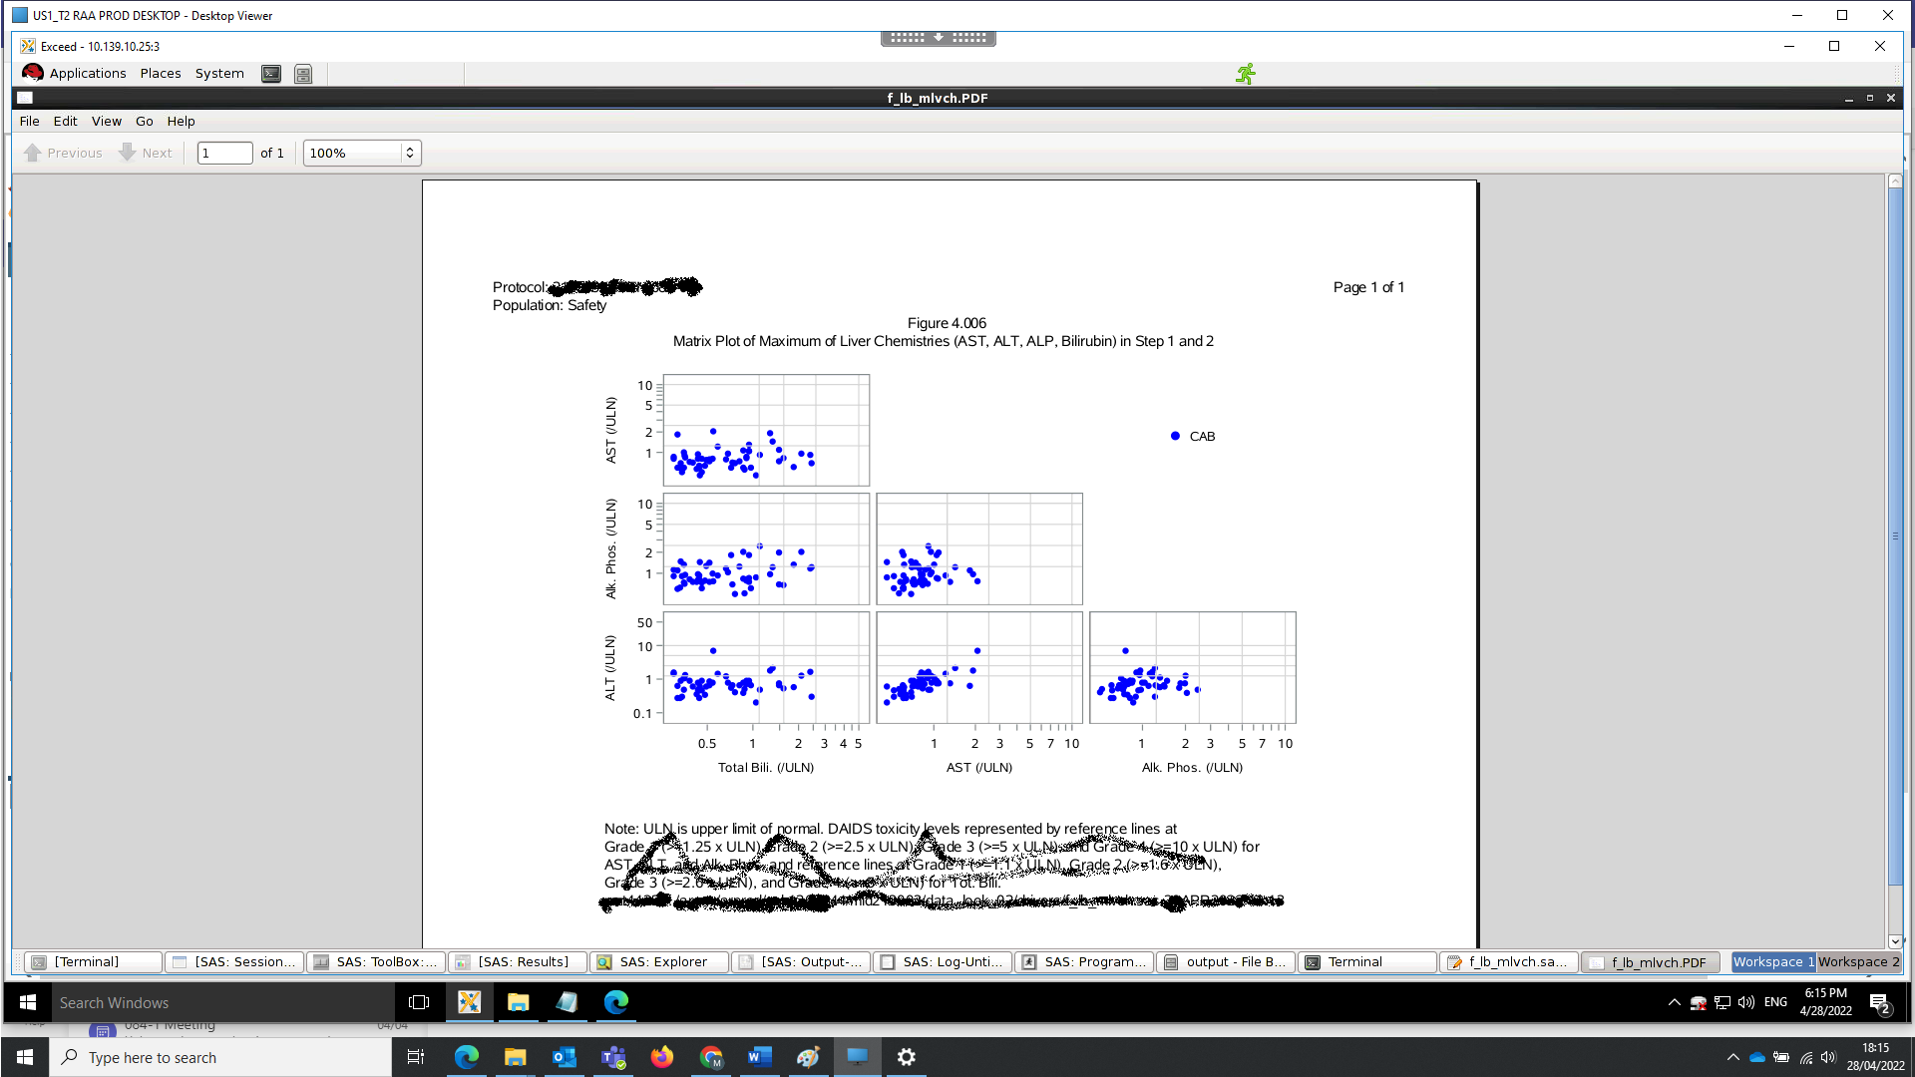Toggle Task View in the Windows taskbar
This screenshot has height=1077, width=1915.
[x=415, y=1057]
